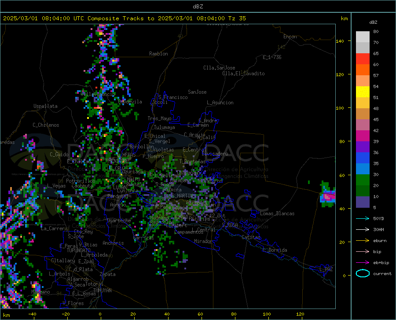
Task: Click the L_Asuncion location label
Action: (220, 103)
